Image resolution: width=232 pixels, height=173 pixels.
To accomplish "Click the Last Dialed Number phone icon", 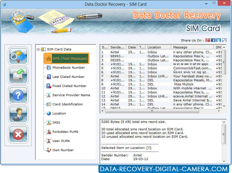I will [49, 77].
